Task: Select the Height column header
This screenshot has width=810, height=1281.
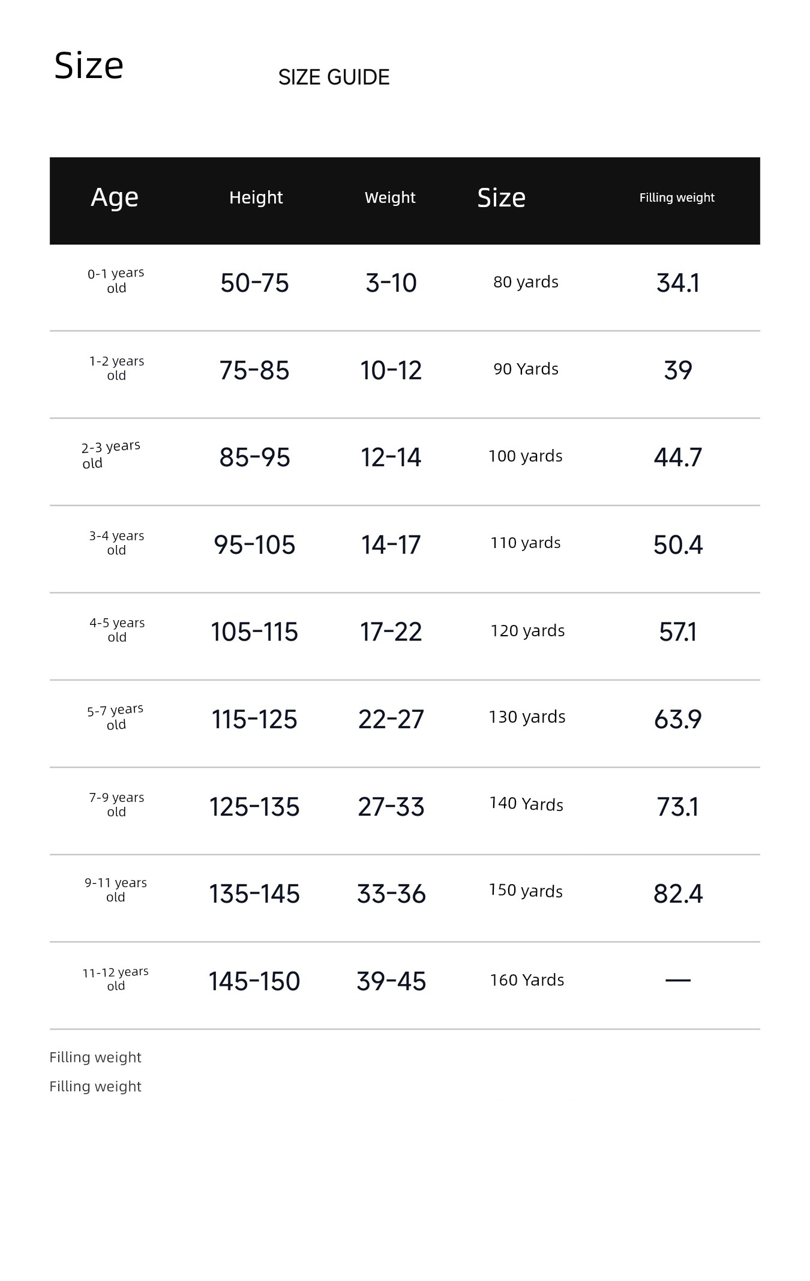Action: pyautogui.click(x=256, y=197)
